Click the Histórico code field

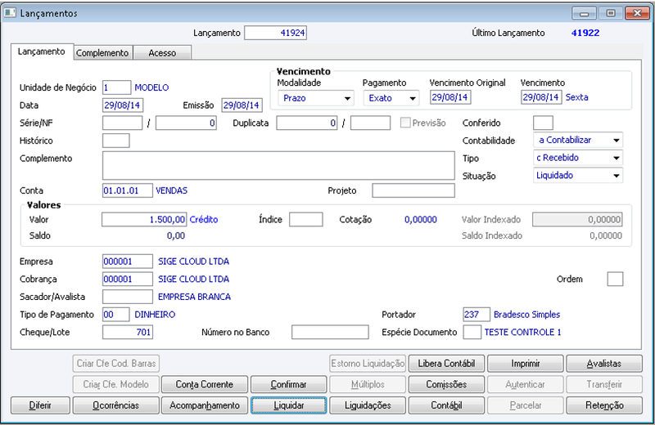point(115,141)
